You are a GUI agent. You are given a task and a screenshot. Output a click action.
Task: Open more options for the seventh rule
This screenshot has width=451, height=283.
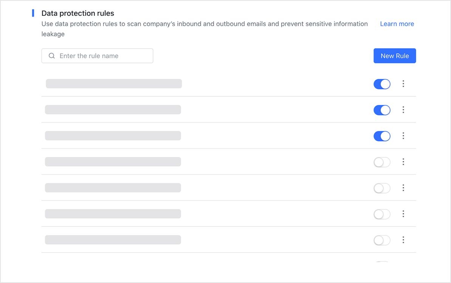403,240
